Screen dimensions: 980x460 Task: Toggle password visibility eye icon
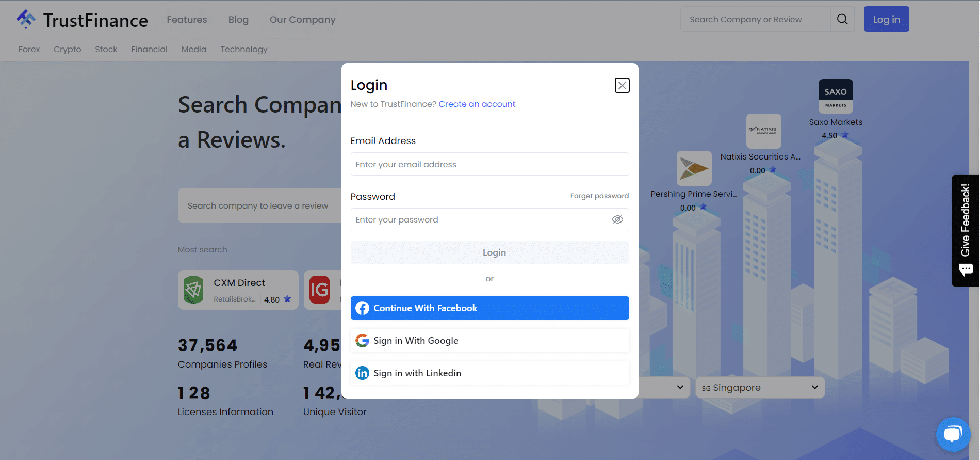point(617,220)
